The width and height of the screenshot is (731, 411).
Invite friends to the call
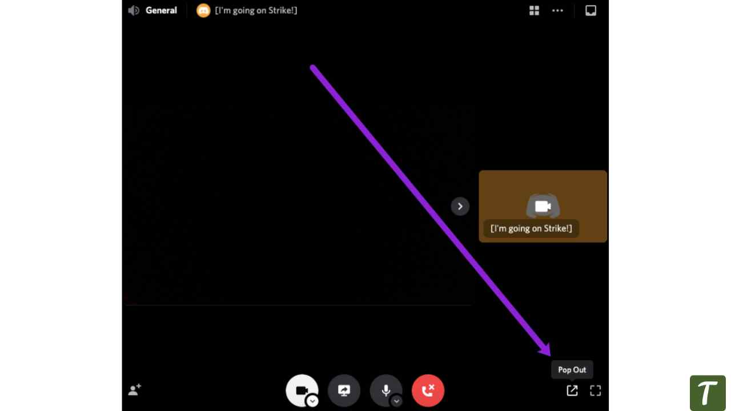(x=135, y=390)
